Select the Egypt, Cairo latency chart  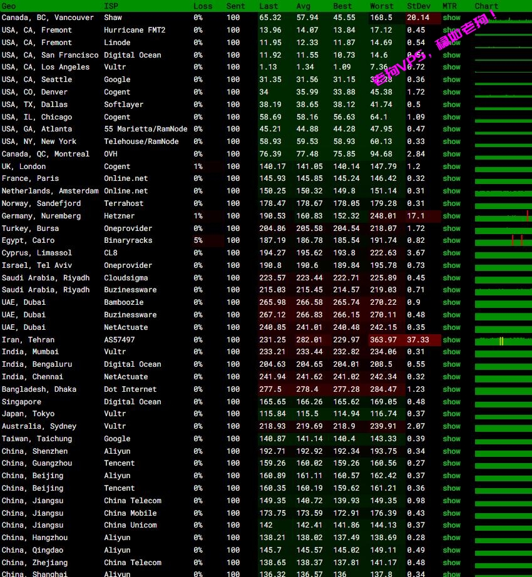(x=503, y=241)
